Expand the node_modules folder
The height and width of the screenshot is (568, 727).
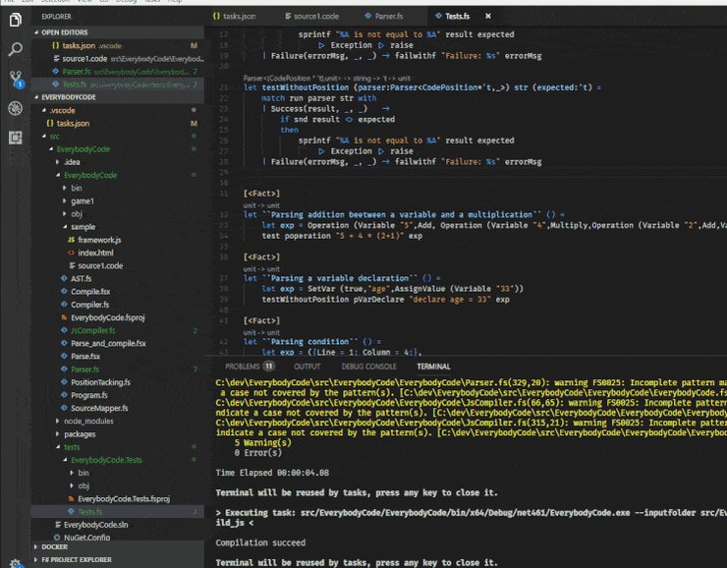click(88, 421)
